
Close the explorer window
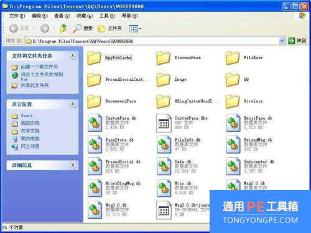point(304,7)
